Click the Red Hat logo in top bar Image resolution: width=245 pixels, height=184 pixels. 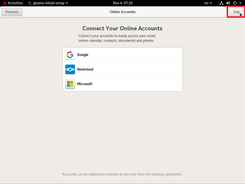(5, 3)
